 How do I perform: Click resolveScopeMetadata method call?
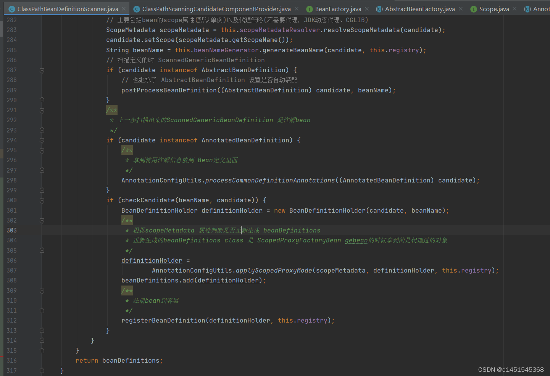coord(362,30)
